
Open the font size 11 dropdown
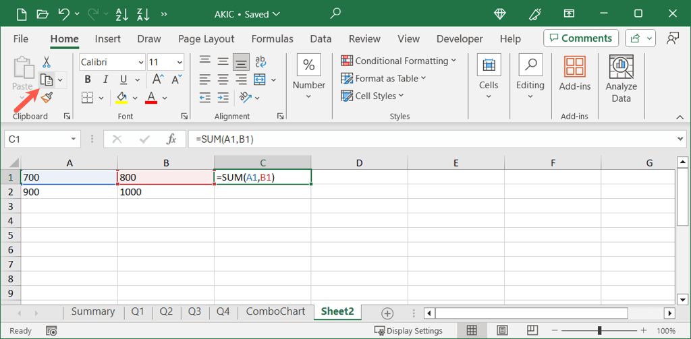[x=179, y=63]
